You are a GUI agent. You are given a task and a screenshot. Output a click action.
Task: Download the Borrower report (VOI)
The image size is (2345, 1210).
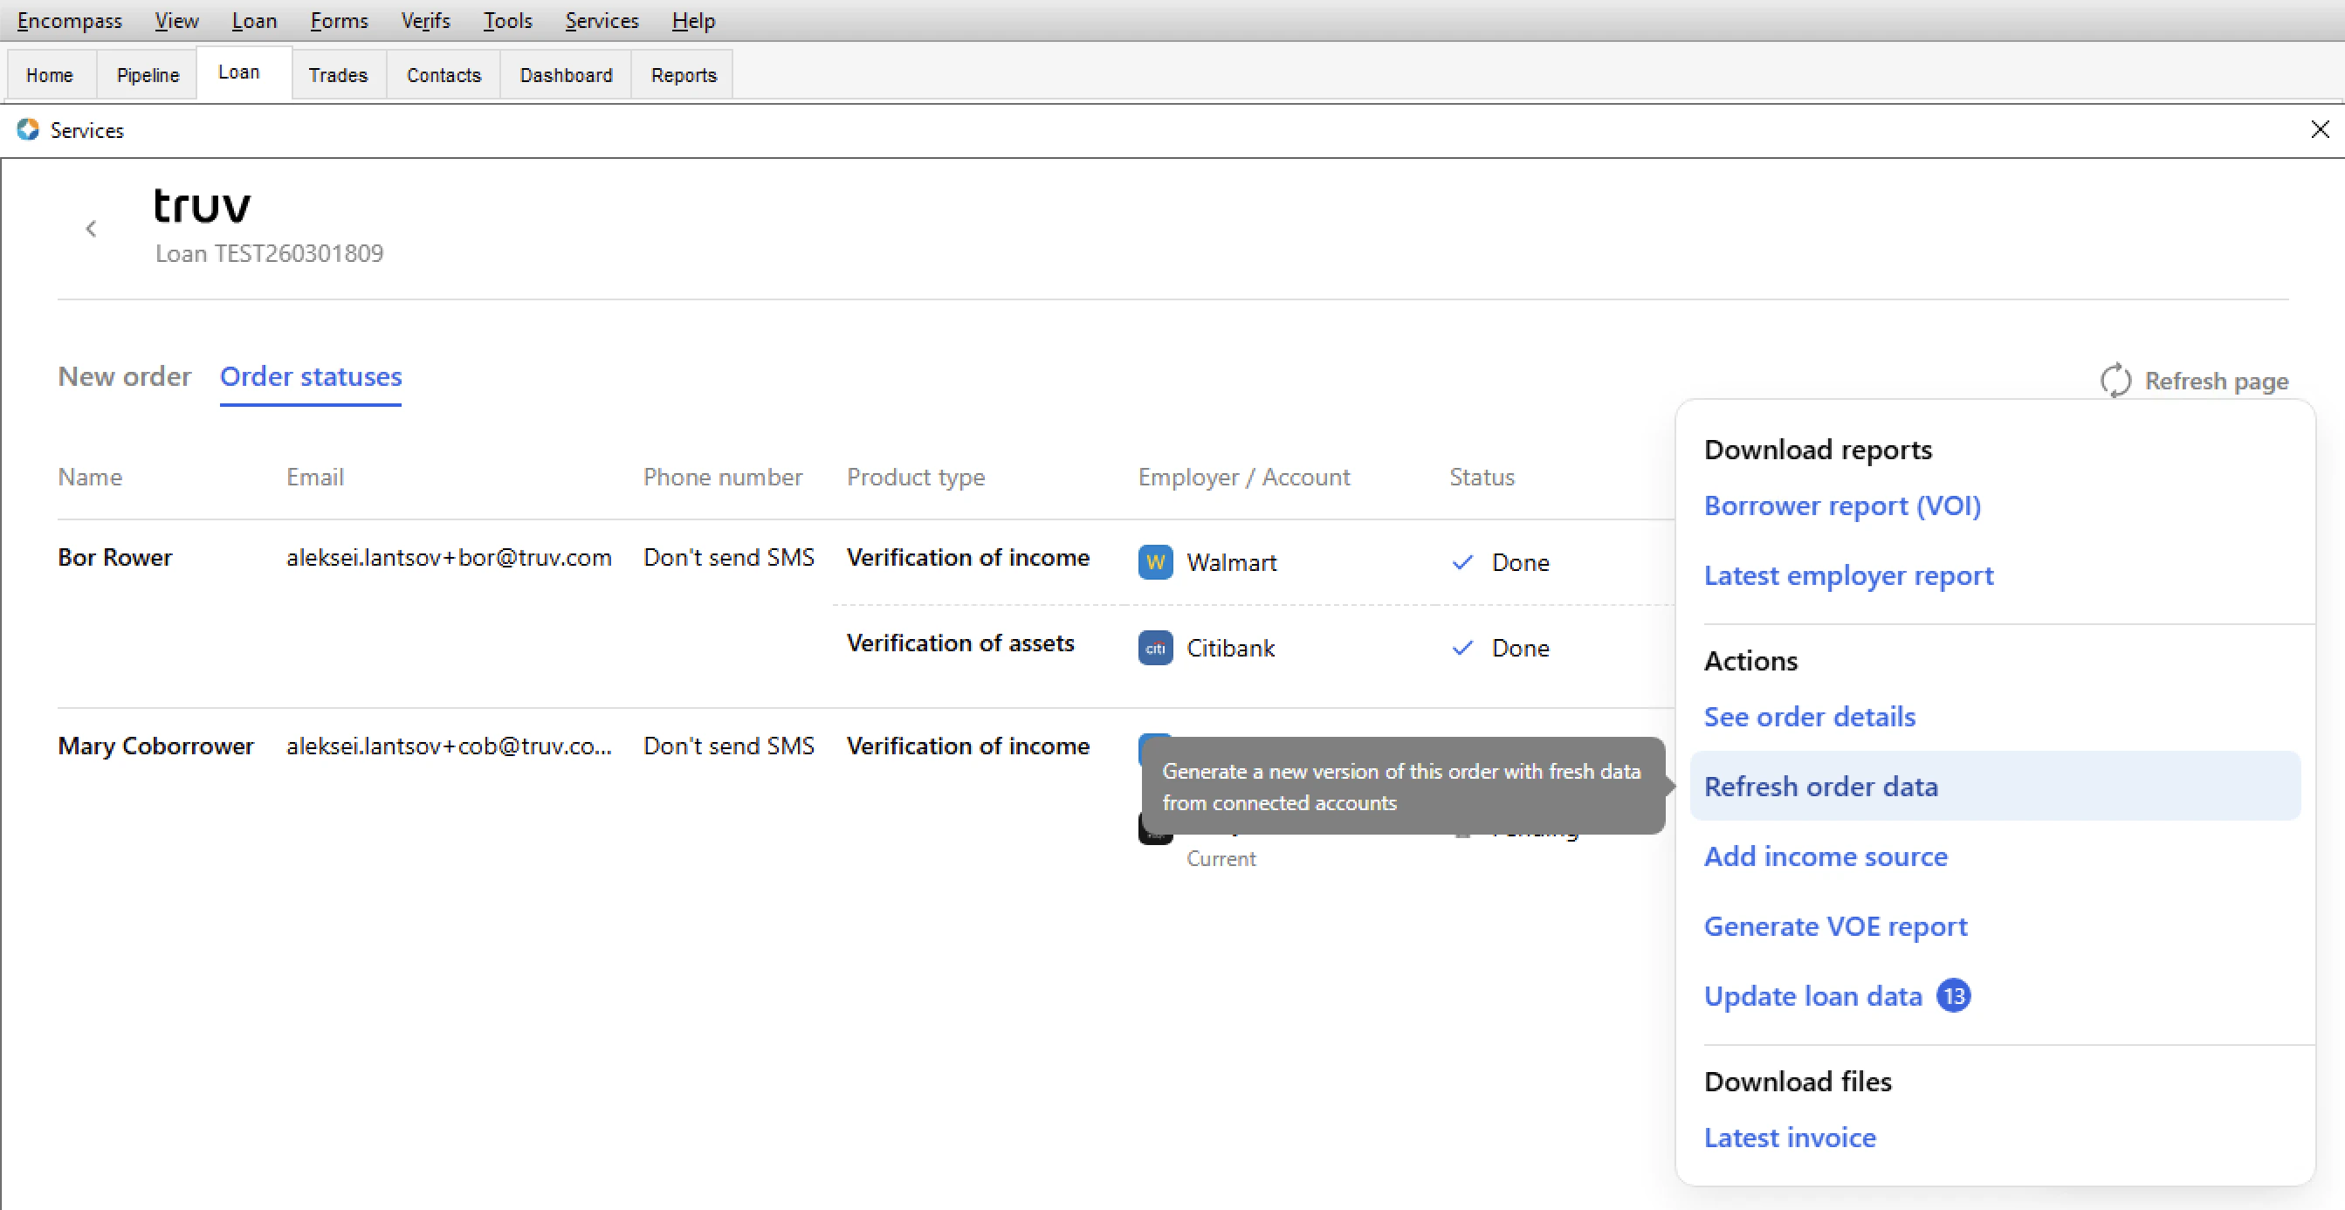1841,506
